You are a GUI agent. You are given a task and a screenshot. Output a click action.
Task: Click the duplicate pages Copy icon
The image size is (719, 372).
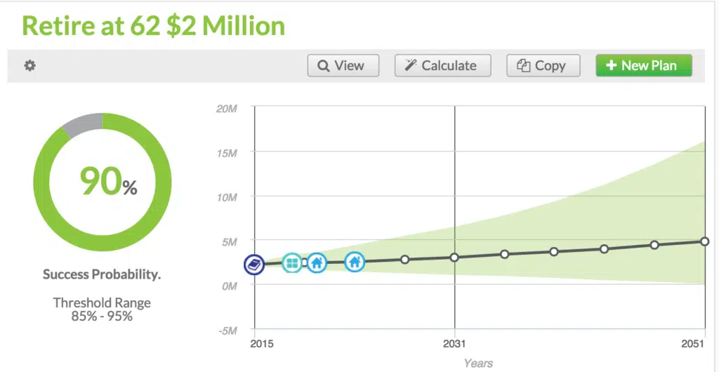[x=523, y=65]
